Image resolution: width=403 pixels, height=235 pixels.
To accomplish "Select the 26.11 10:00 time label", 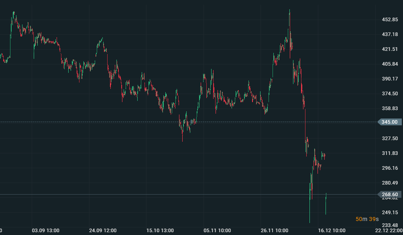I will pos(275,231).
